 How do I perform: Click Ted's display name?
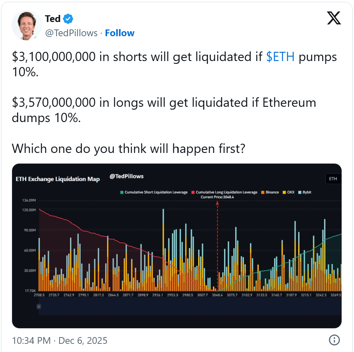pyautogui.click(x=52, y=19)
